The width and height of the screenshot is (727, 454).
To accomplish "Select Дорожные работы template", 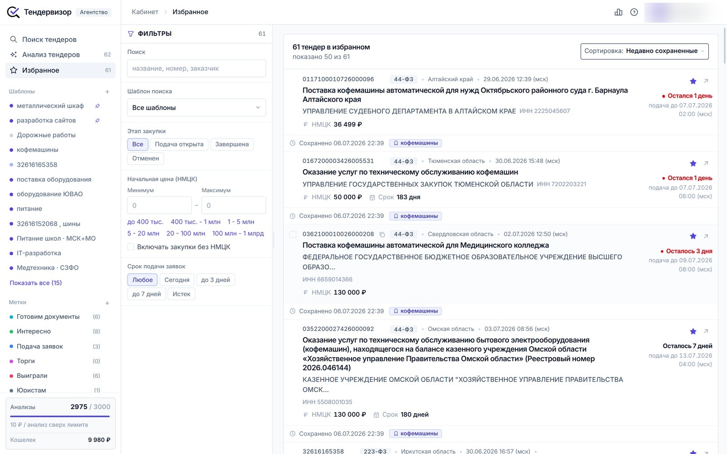I will pos(46,135).
